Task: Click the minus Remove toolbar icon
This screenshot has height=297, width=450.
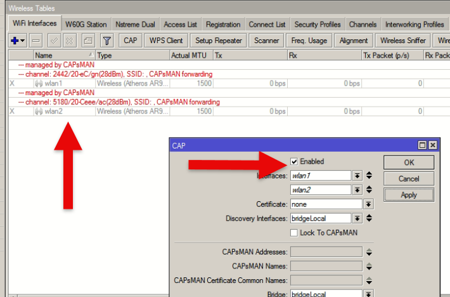Action: 36,41
